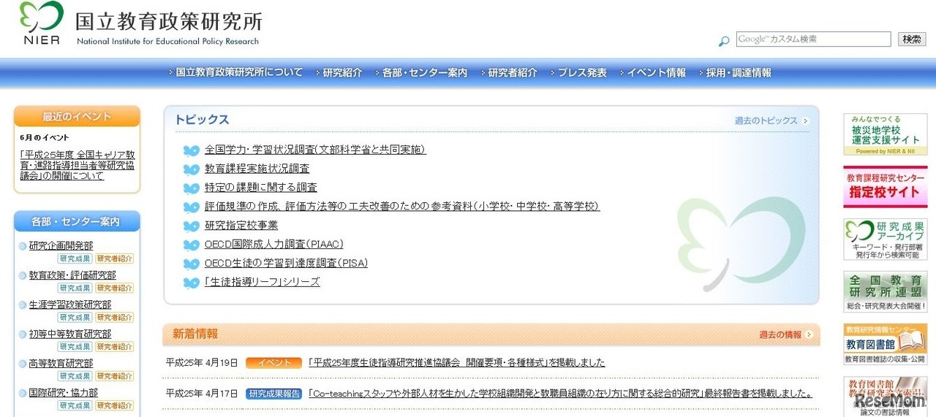
Task: Open 全国キャリア教育 協議会 event link
Action: (78, 166)
